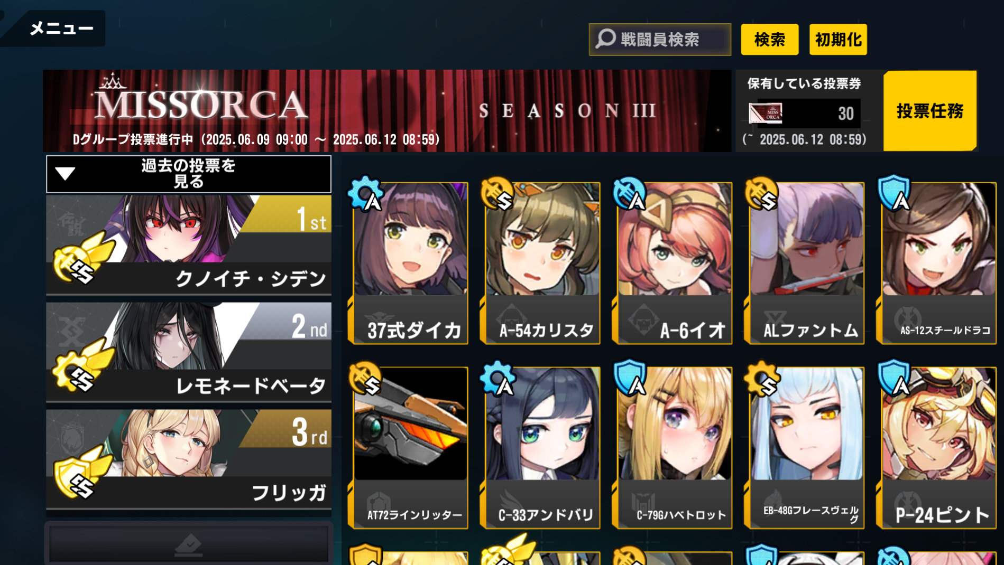Click the white triangle arrow on past votes
The width and height of the screenshot is (1004, 565).
[65, 174]
